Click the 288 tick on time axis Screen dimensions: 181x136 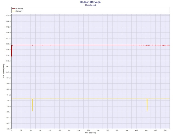(x=98, y=130)
